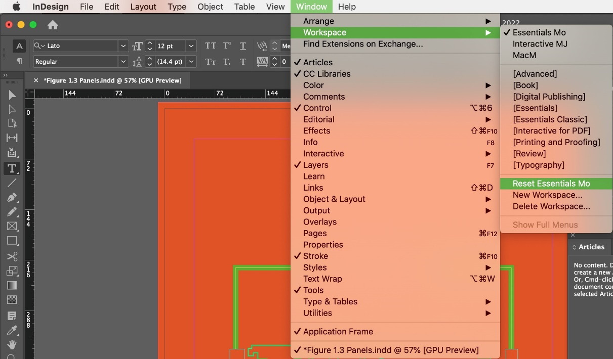
Task: Select the Gradient Feather tool
Action: tap(12, 299)
